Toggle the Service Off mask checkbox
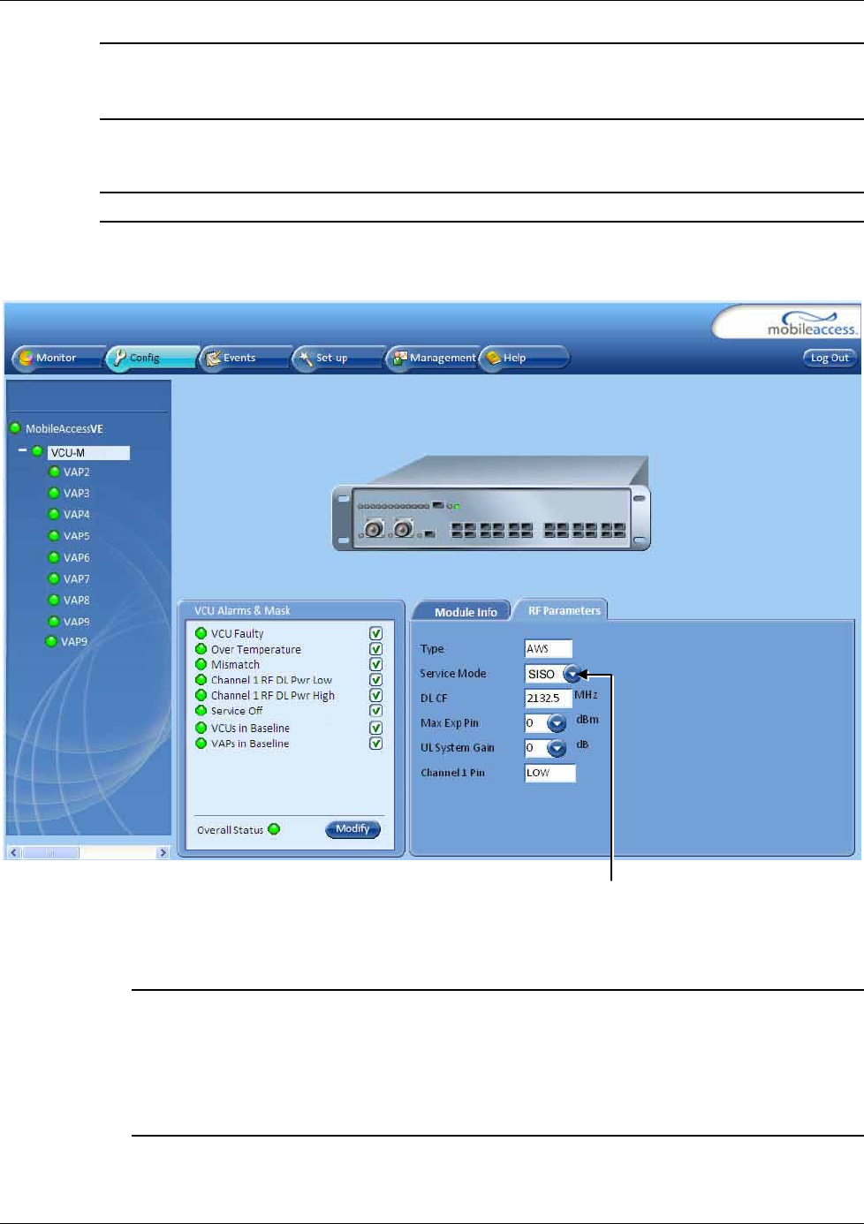The width and height of the screenshot is (864, 1224). click(375, 710)
